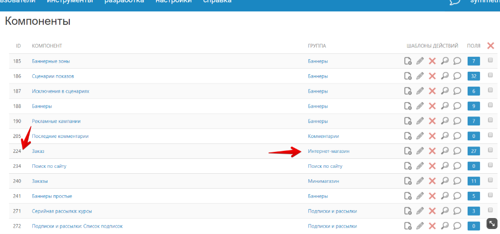Viewport: 500px width, 234px height.
Task: Click speech bubble in Серийная рассылка: курсы row
Action: click(457, 211)
